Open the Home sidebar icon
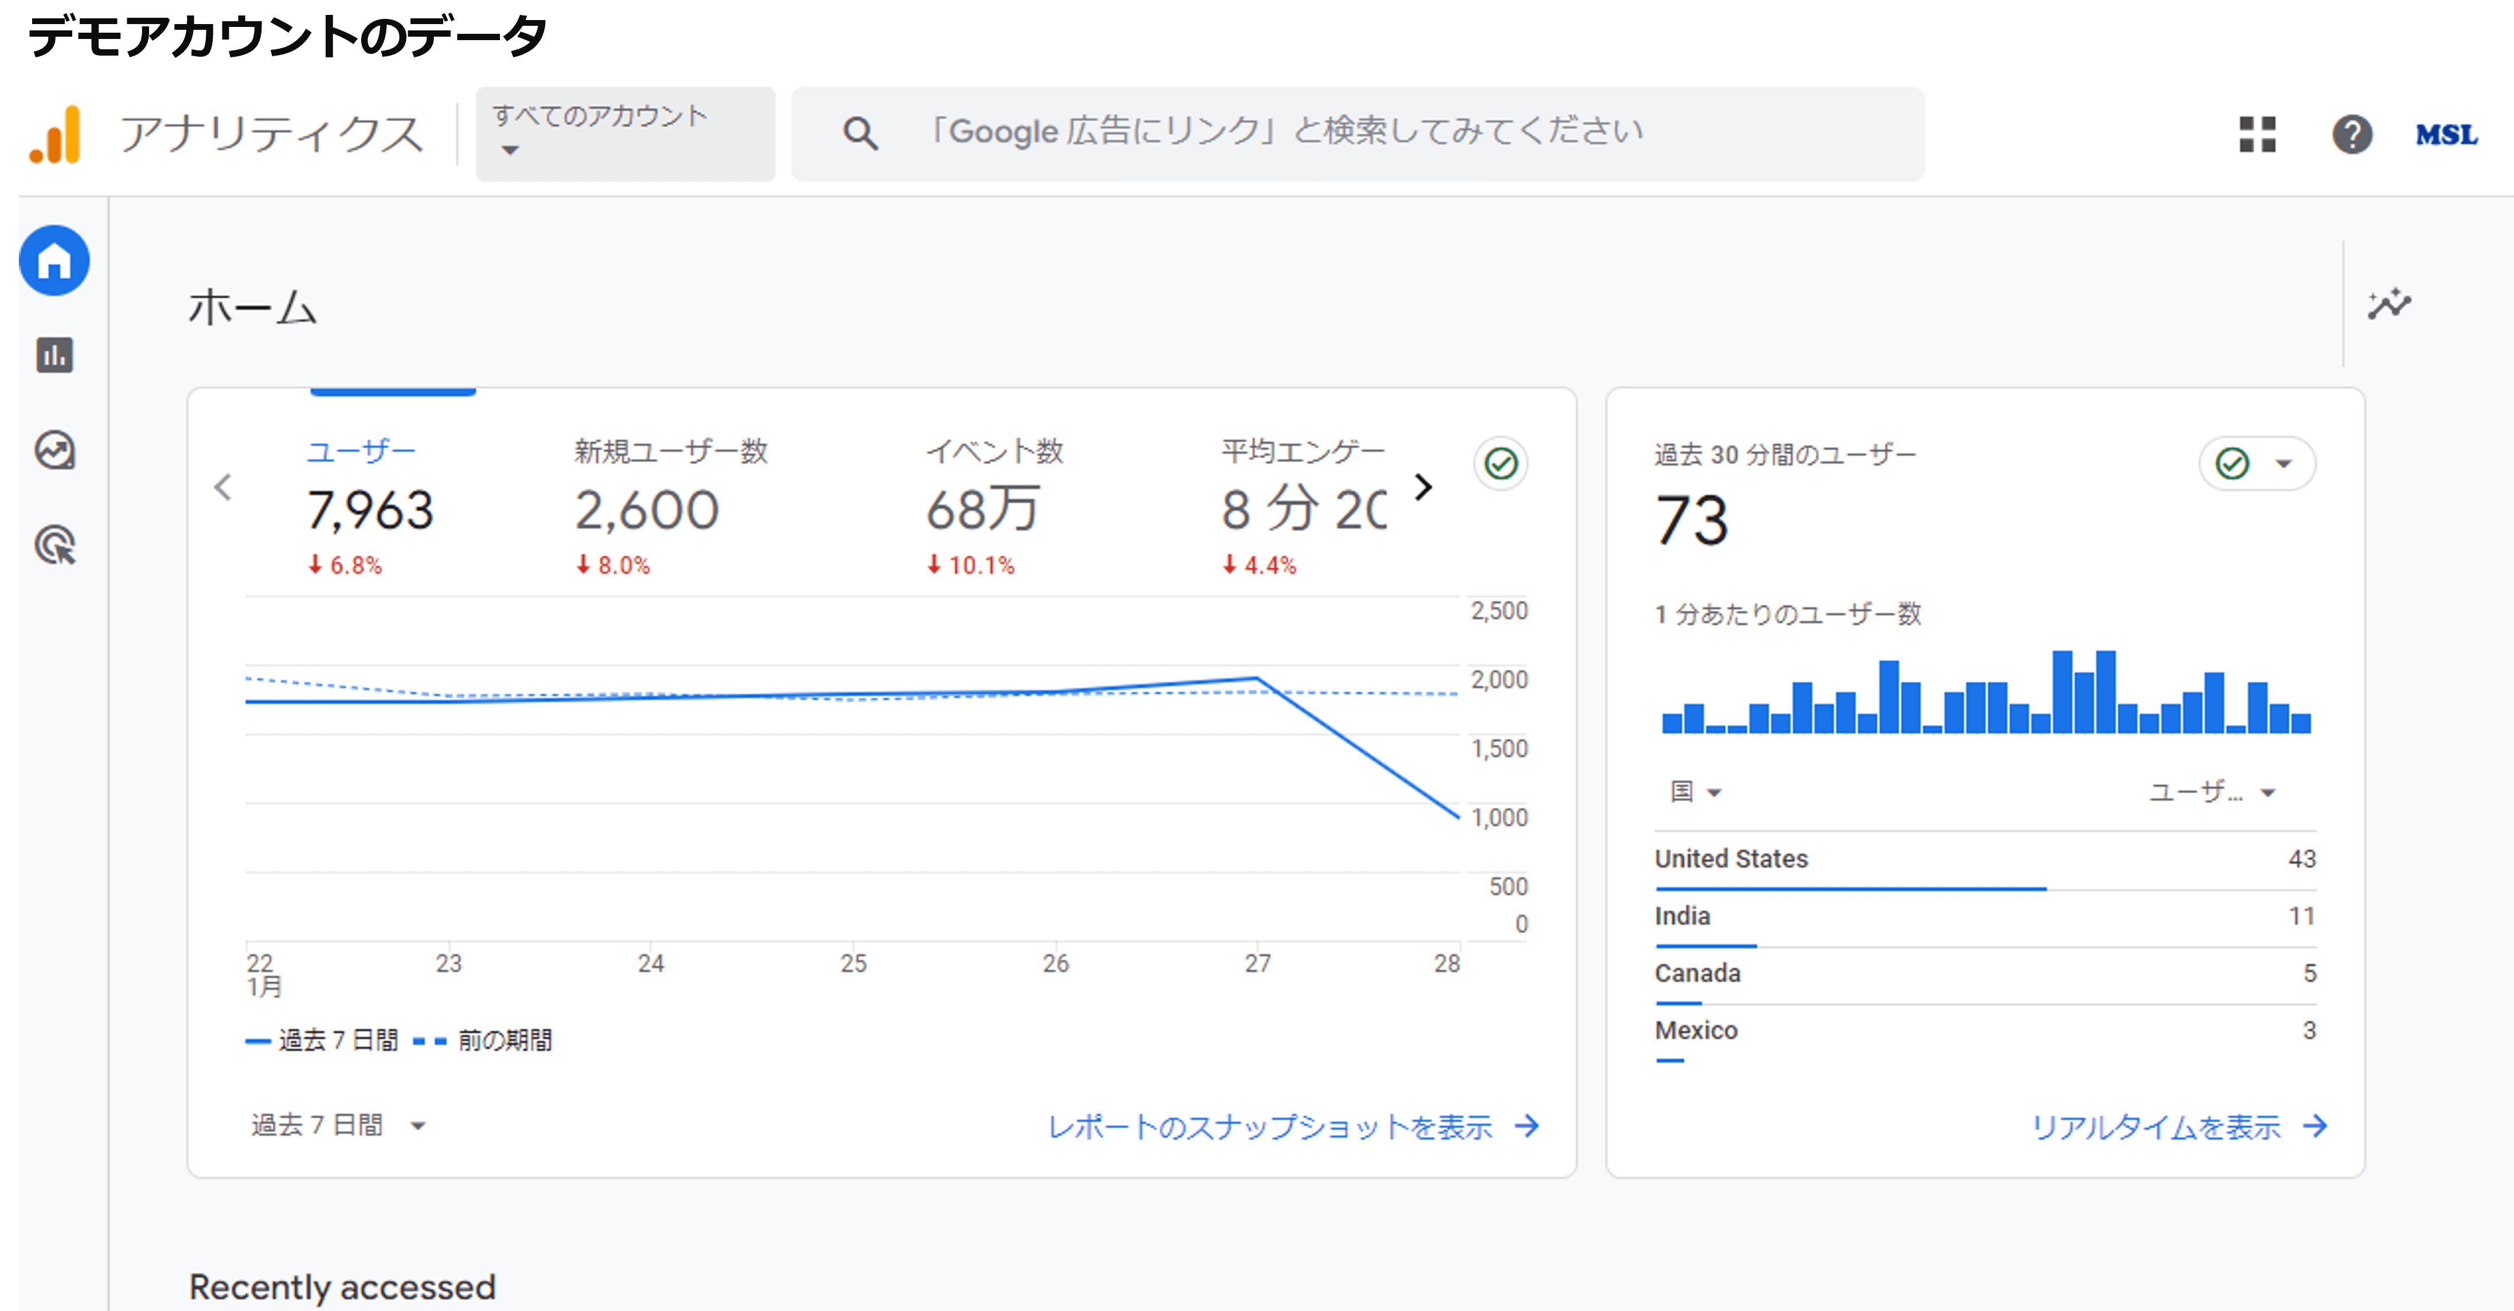 click(54, 261)
